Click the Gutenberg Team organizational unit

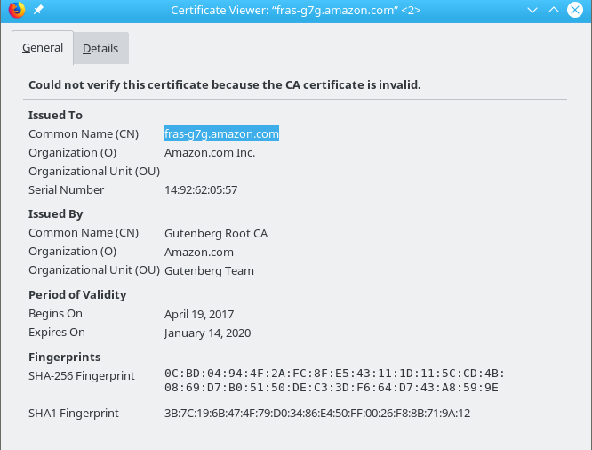(209, 270)
